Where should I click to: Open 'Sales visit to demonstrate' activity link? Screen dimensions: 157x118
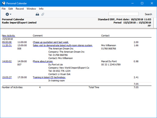click(x=63, y=45)
